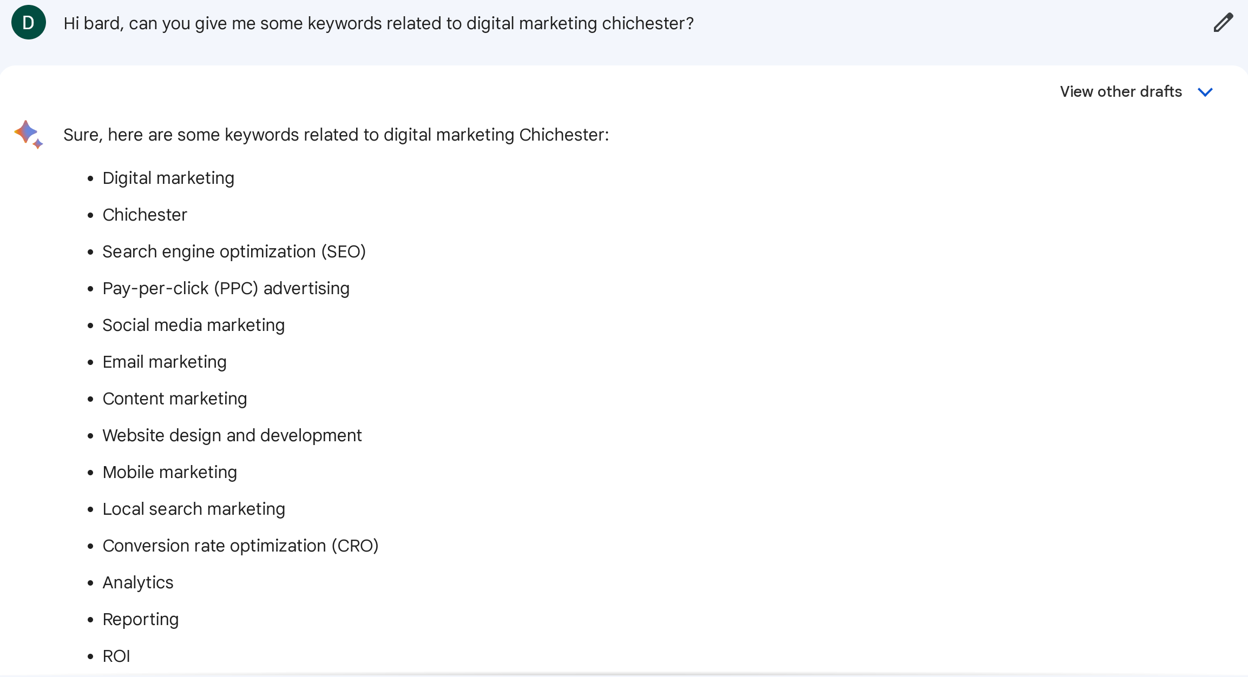Image resolution: width=1248 pixels, height=677 pixels.
Task: Click the pencil edit prompt icon
Action: (x=1223, y=23)
